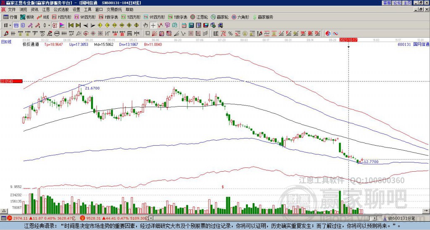Select the angle line drawing tool

point(176,34)
